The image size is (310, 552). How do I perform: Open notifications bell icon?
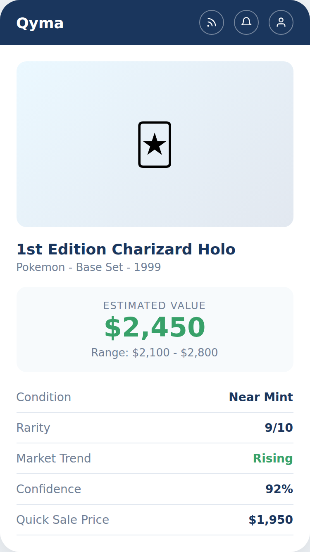point(246,22)
